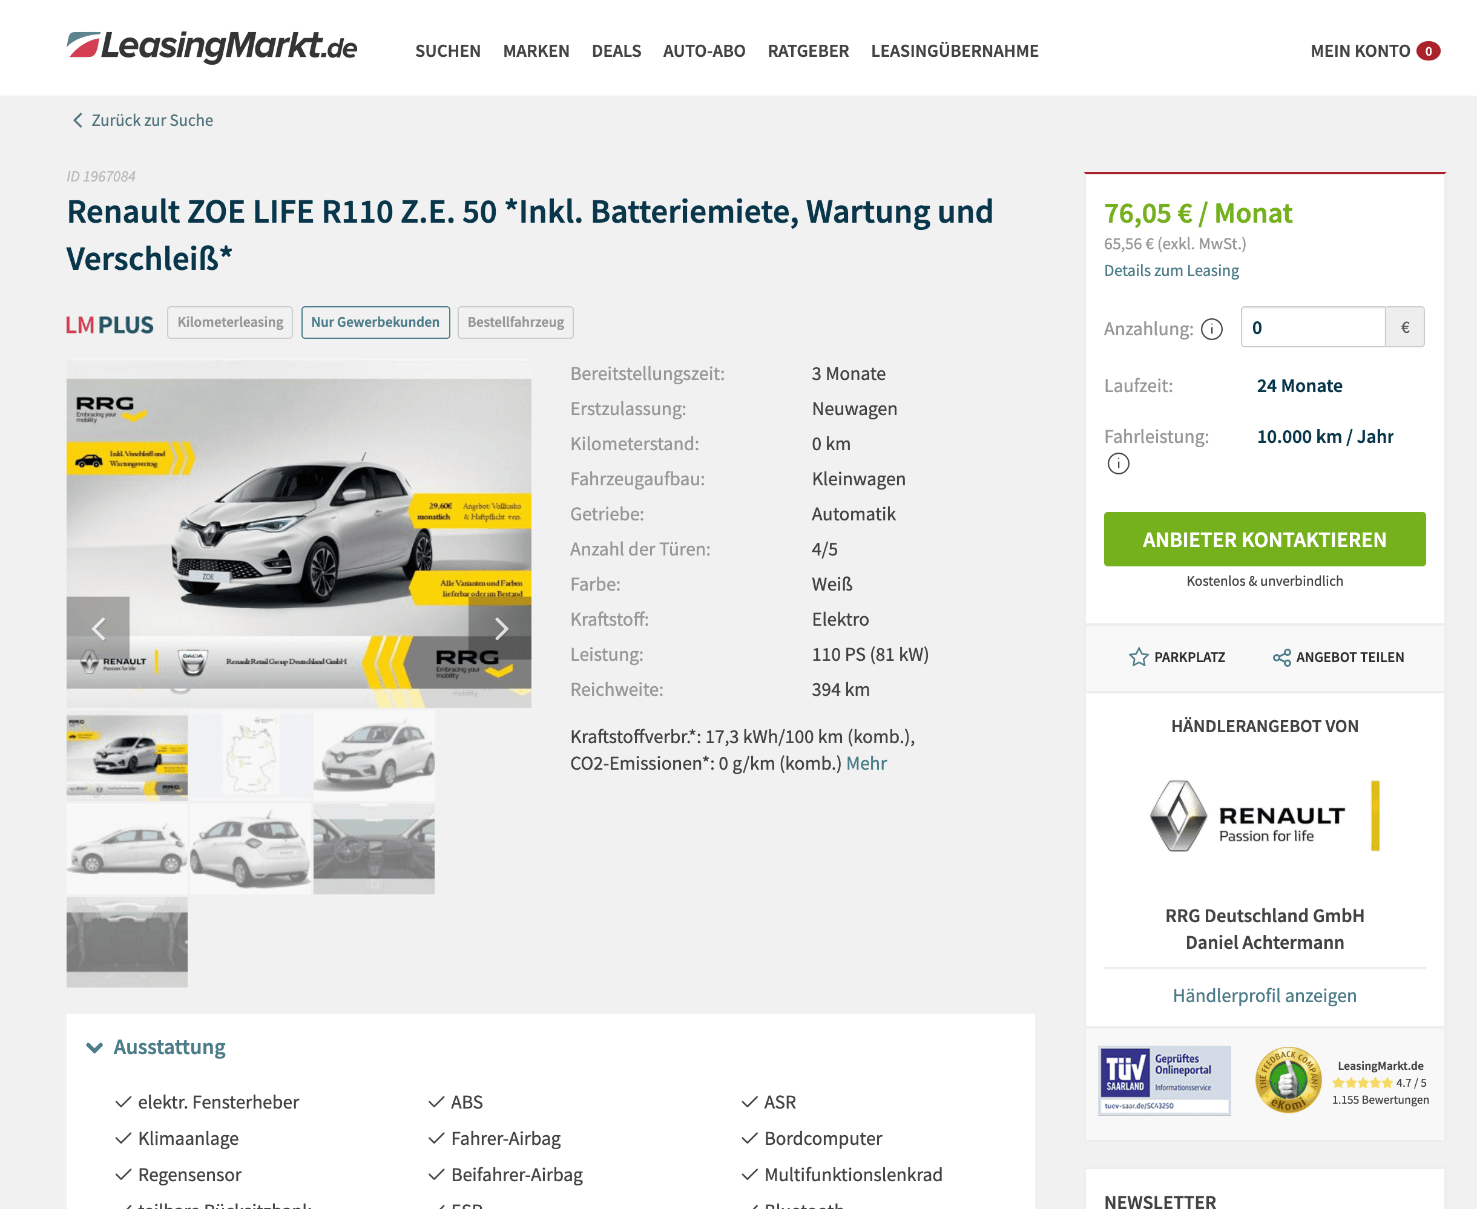The height and width of the screenshot is (1209, 1477).
Task: Click ANBIETER KONTAKTIEREN button
Action: click(1265, 539)
